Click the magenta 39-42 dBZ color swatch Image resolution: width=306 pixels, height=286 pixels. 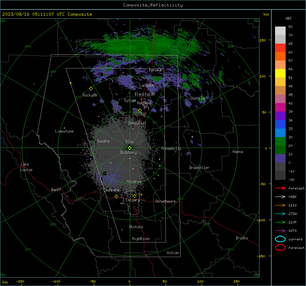coord(280,107)
